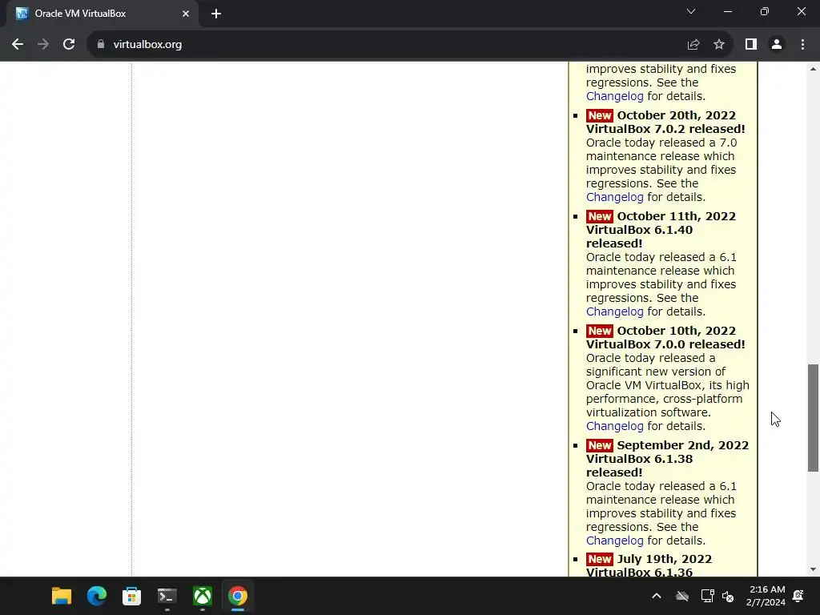820x615 pixels.
Task: Click the New badge for July 19th
Action: pos(599,559)
